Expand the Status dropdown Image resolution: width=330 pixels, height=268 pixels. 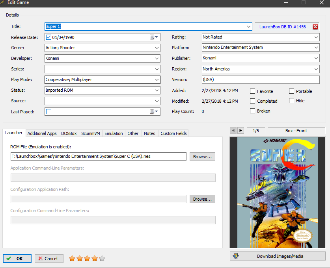click(157, 90)
